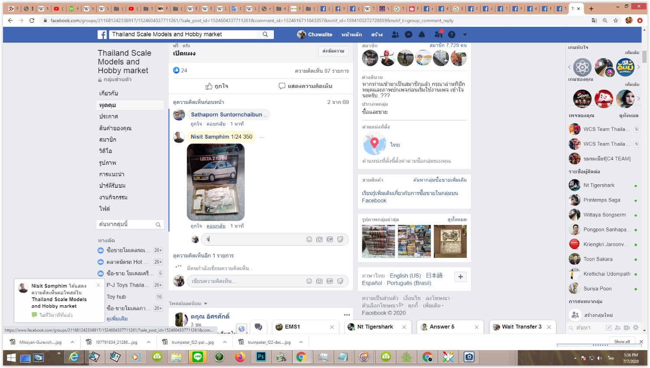Open the ประกาศ group section
The height and width of the screenshot is (368, 650).
[108, 116]
